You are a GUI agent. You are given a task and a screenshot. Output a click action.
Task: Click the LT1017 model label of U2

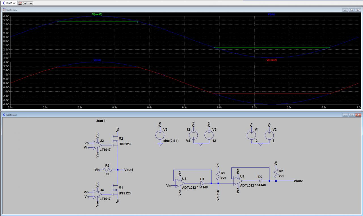pyautogui.click(x=105, y=149)
